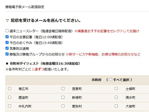Viewport: 149px width, 112px height.
Task: Select 帯広市 checkbox
Action: pyautogui.click(x=10, y=89)
